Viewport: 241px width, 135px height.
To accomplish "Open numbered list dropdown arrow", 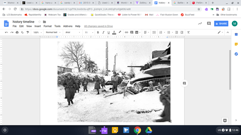I will (164, 33).
